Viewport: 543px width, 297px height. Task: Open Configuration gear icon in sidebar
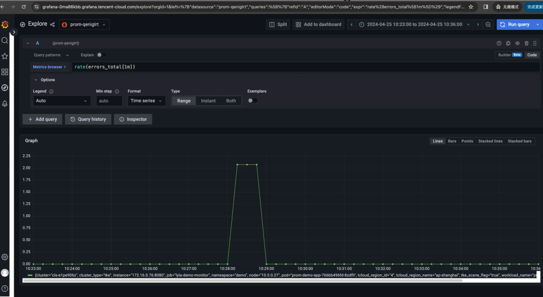5,257
